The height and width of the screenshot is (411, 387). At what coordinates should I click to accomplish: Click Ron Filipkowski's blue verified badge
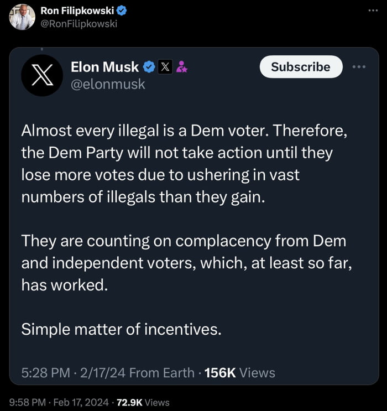[x=122, y=11]
